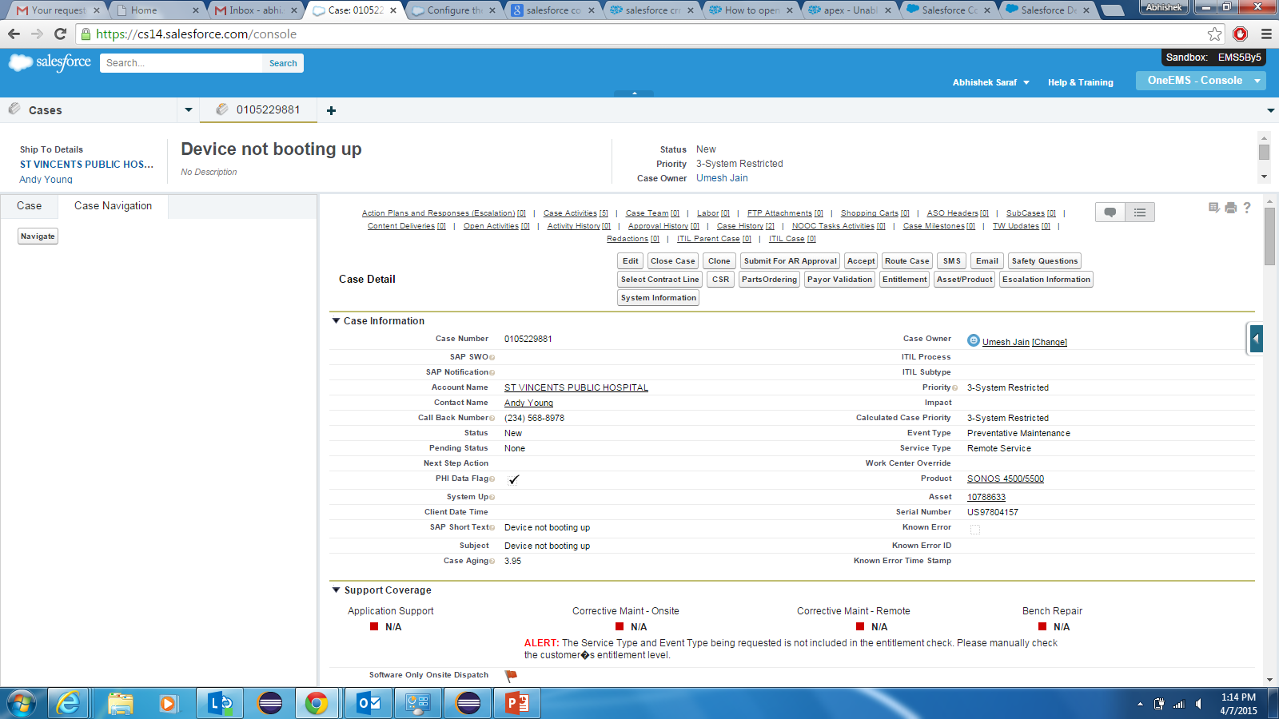
Task: Open Outlook from the taskbar
Action: pyautogui.click(x=369, y=704)
